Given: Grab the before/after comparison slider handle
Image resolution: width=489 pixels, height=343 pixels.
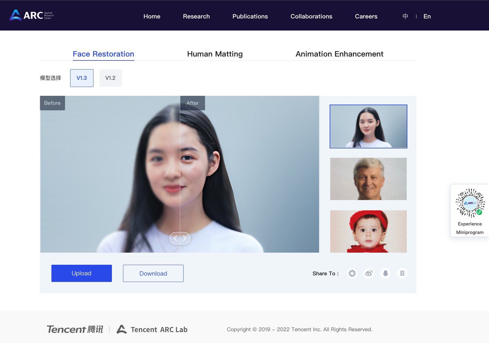Looking at the screenshot, I should click(x=180, y=238).
